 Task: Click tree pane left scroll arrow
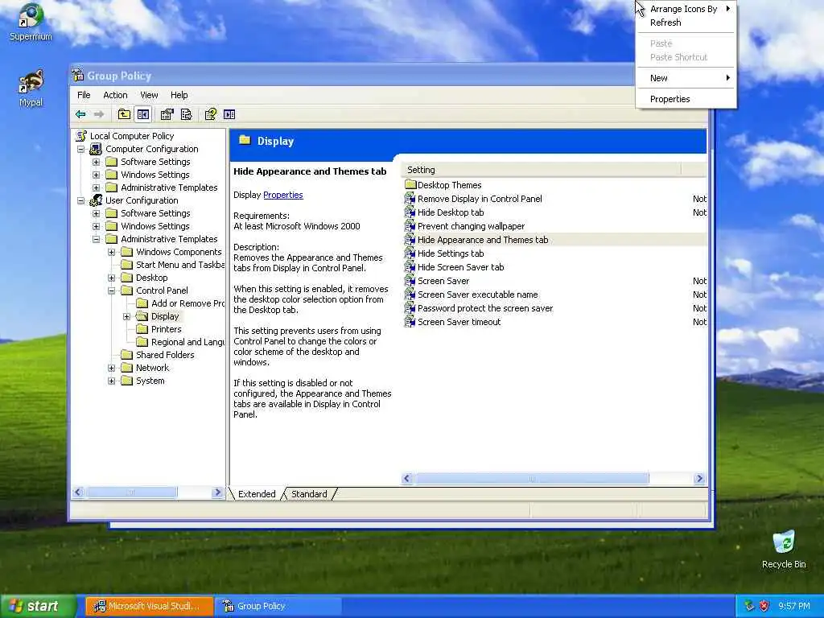[x=78, y=492]
